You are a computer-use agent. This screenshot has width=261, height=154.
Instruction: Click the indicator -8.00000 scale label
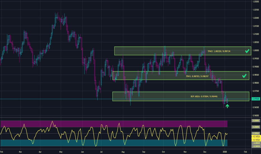(256, 146)
